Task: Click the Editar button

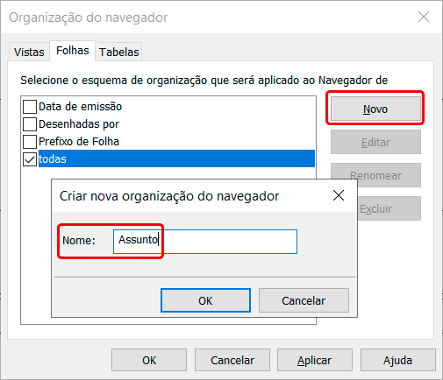Action: coord(375,142)
